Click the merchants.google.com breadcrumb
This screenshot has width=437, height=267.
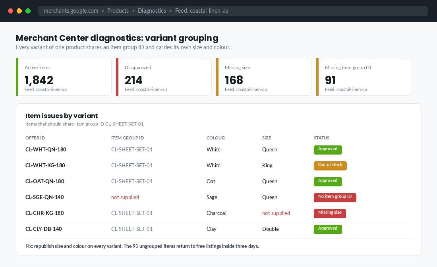coord(71,11)
